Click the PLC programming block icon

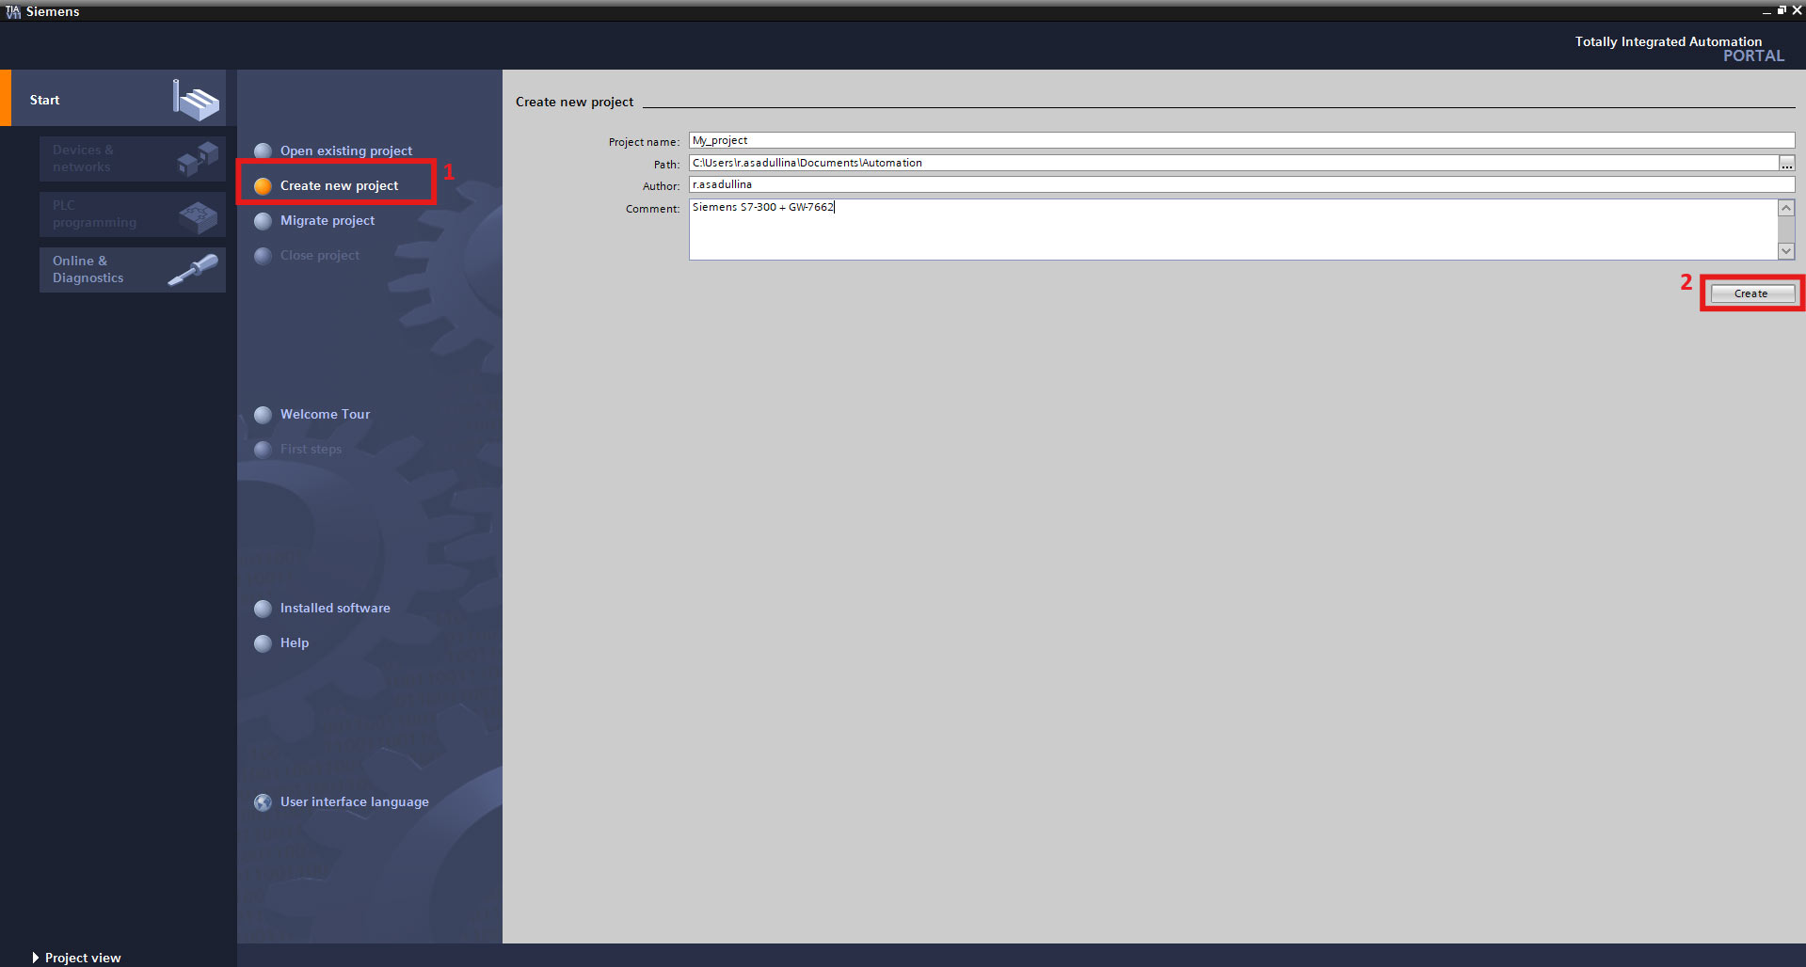(x=198, y=215)
